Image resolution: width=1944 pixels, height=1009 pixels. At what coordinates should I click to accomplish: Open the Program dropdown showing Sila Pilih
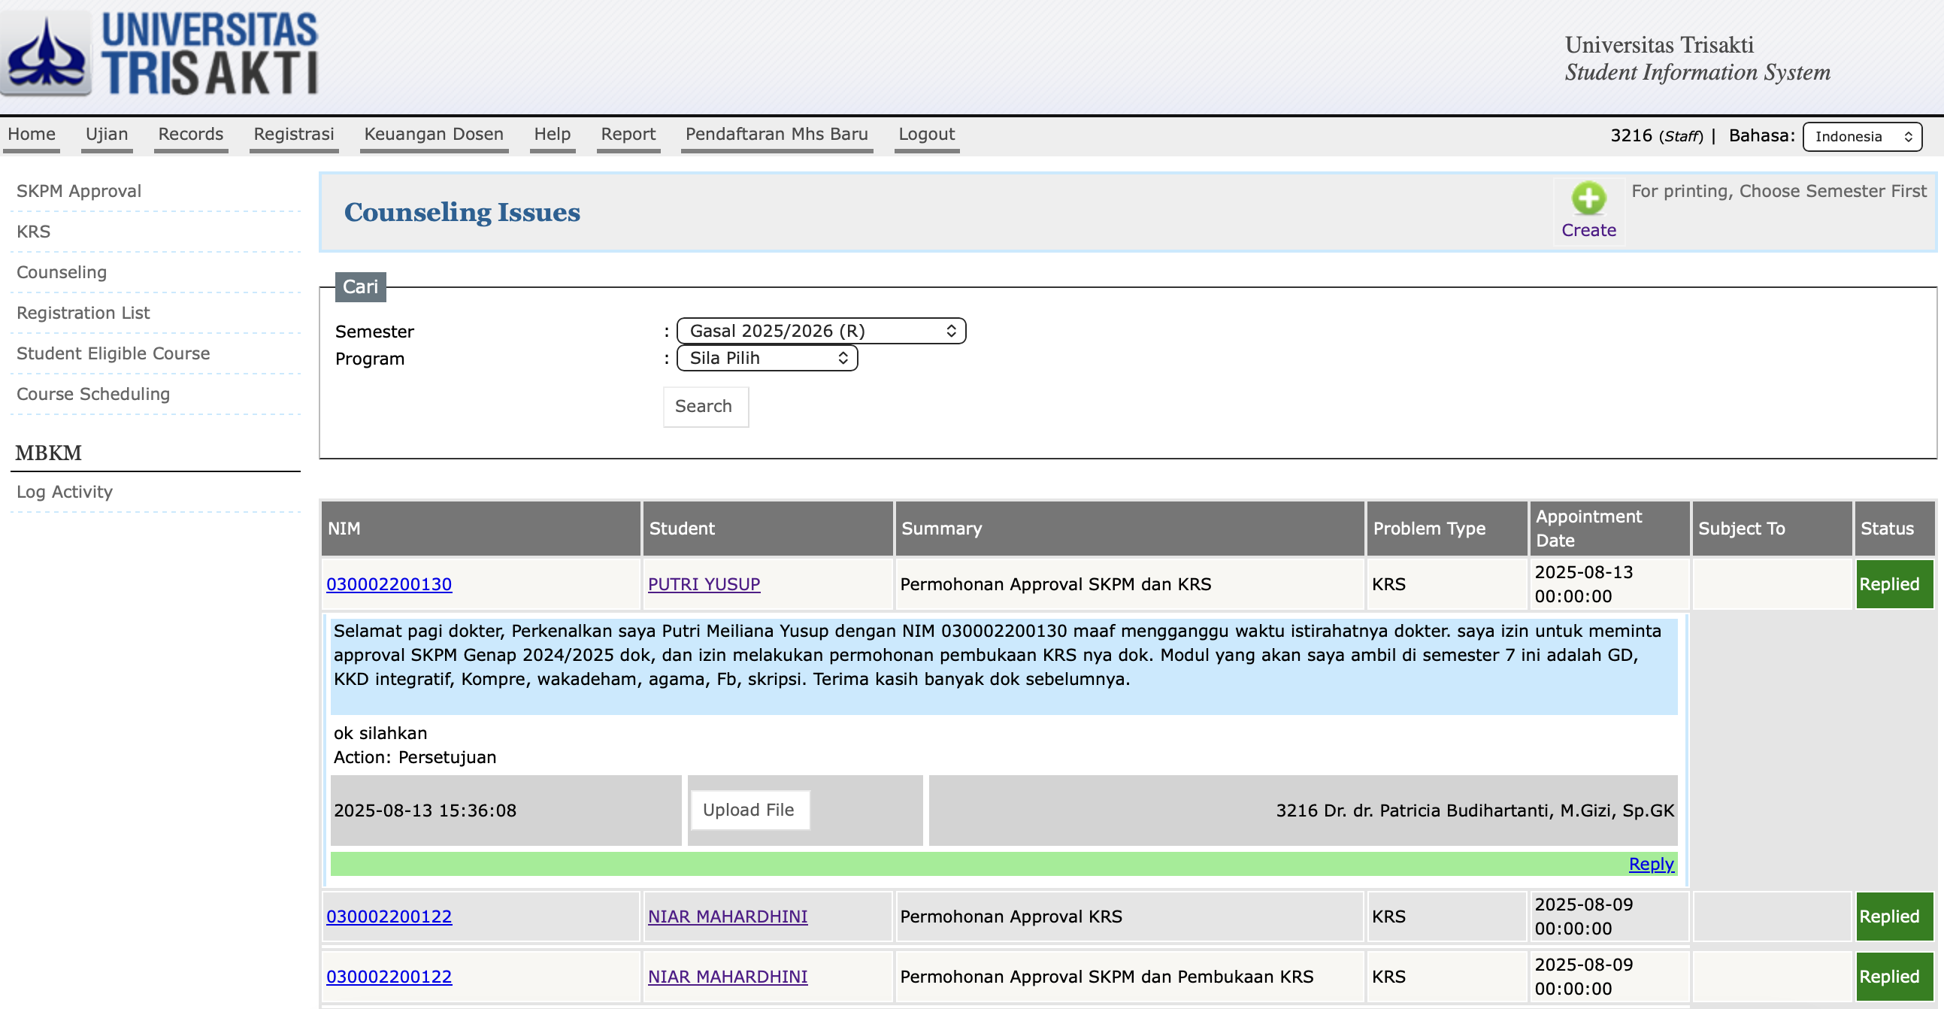pos(767,359)
